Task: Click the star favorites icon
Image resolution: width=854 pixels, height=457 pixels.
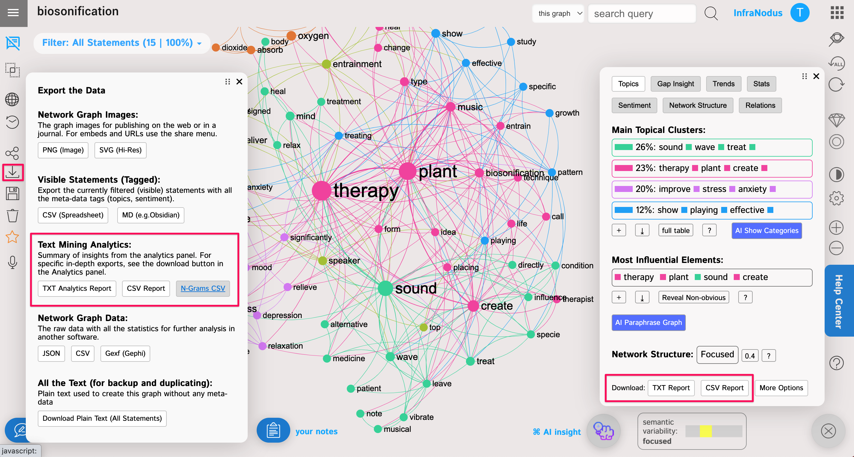Action: pos(12,237)
